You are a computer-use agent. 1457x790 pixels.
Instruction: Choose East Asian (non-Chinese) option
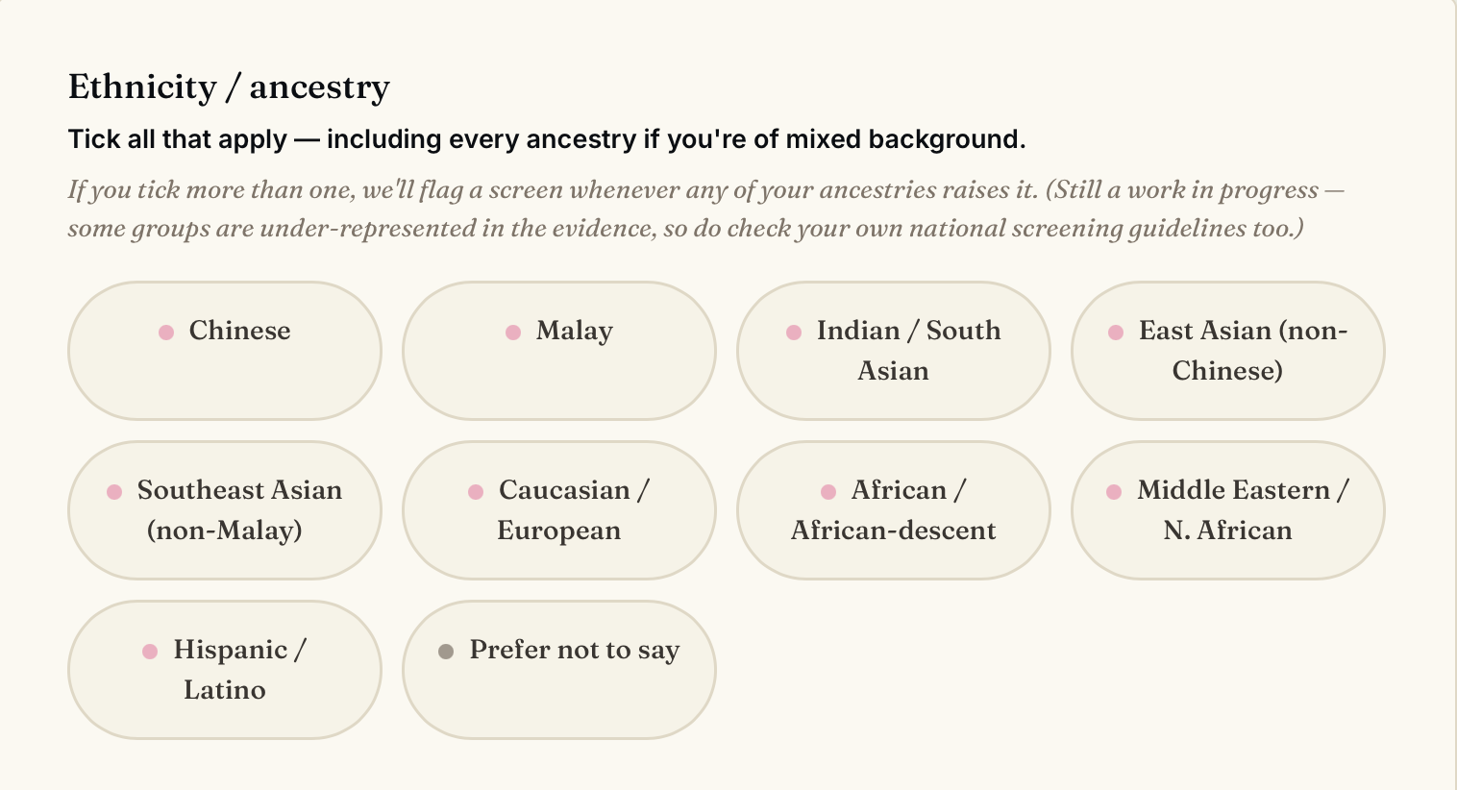point(1228,351)
